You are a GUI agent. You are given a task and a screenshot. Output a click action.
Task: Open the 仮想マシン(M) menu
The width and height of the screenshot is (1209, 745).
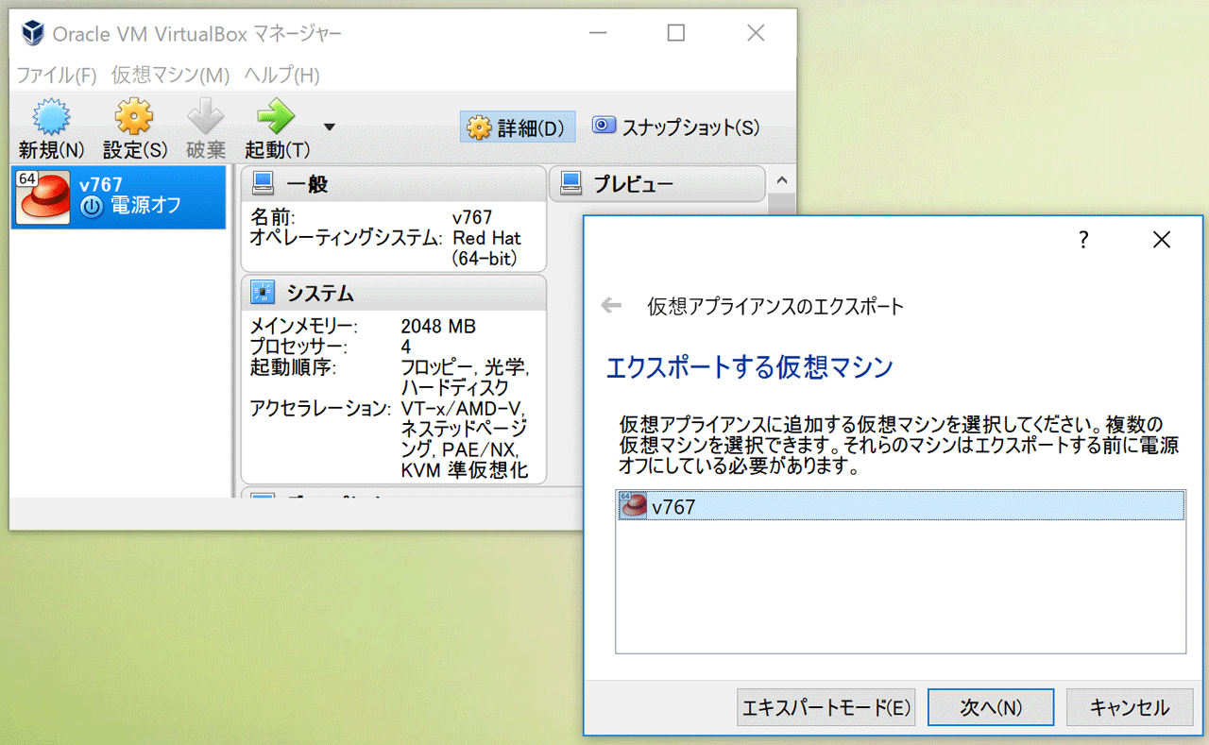coord(170,76)
